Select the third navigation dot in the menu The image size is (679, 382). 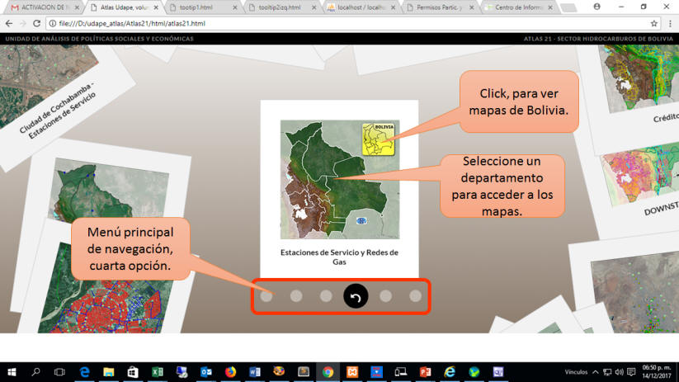tap(326, 296)
